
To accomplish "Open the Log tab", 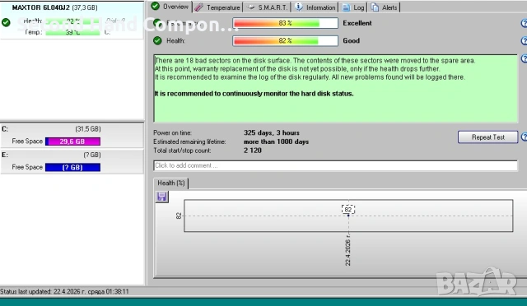I will point(353,7).
